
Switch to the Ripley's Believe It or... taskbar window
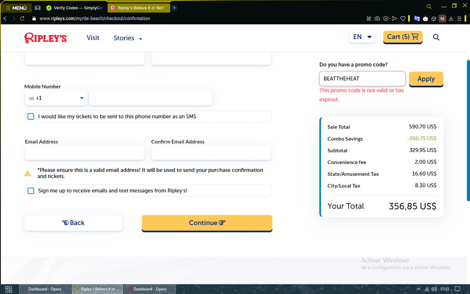pyautogui.click(x=97, y=289)
